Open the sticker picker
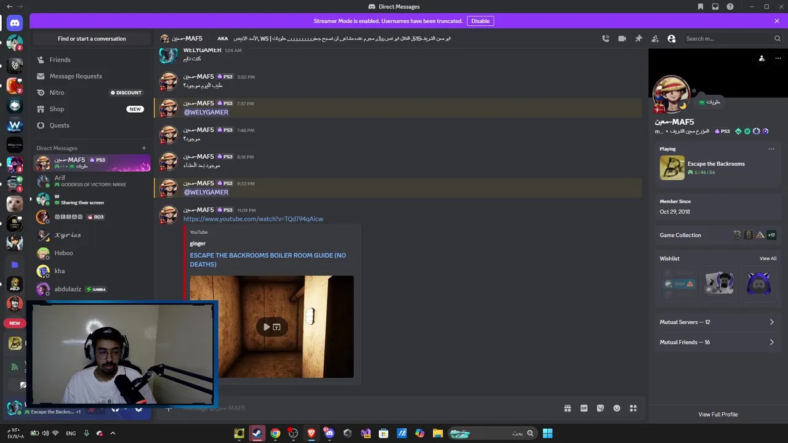This screenshot has width=788, height=443. point(600,408)
